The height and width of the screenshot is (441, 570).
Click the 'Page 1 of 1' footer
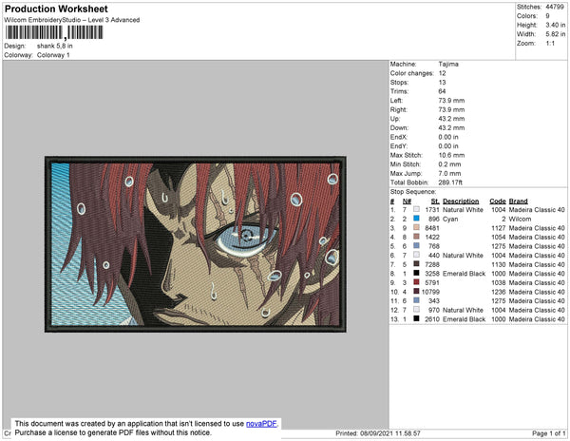[549, 433]
